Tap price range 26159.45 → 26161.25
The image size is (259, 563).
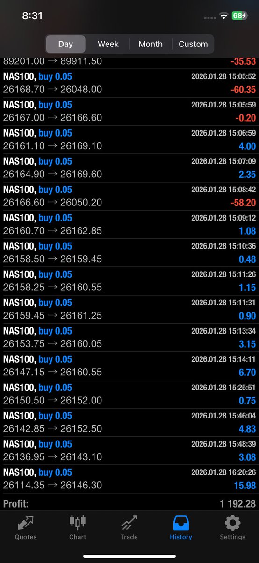[x=52, y=315]
